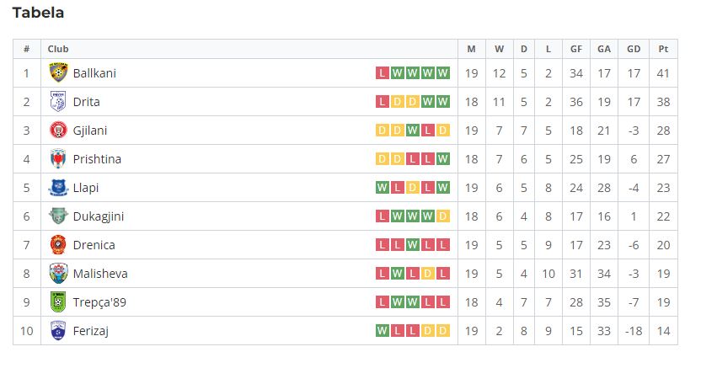Select the Pt column header
The height and width of the screenshot is (368, 701).
coord(663,49)
